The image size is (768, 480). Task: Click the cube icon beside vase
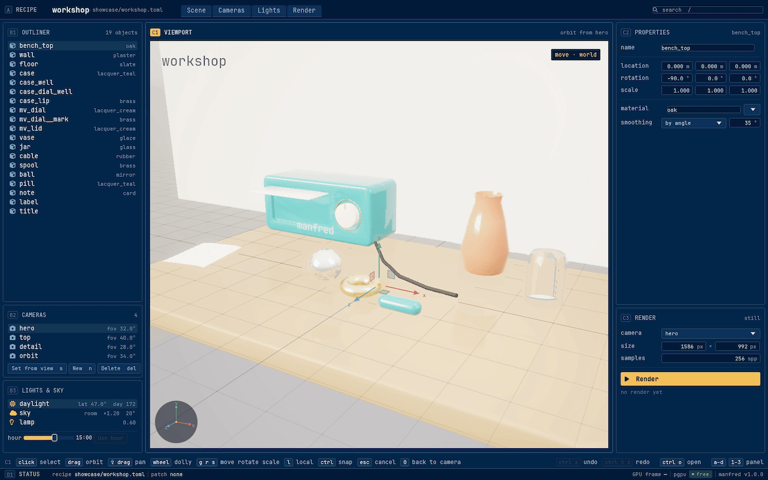[13, 138]
